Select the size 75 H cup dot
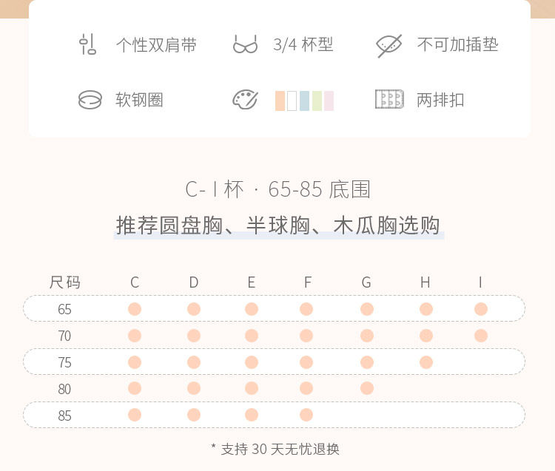Image resolution: width=555 pixels, height=471 pixels. (x=426, y=362)
